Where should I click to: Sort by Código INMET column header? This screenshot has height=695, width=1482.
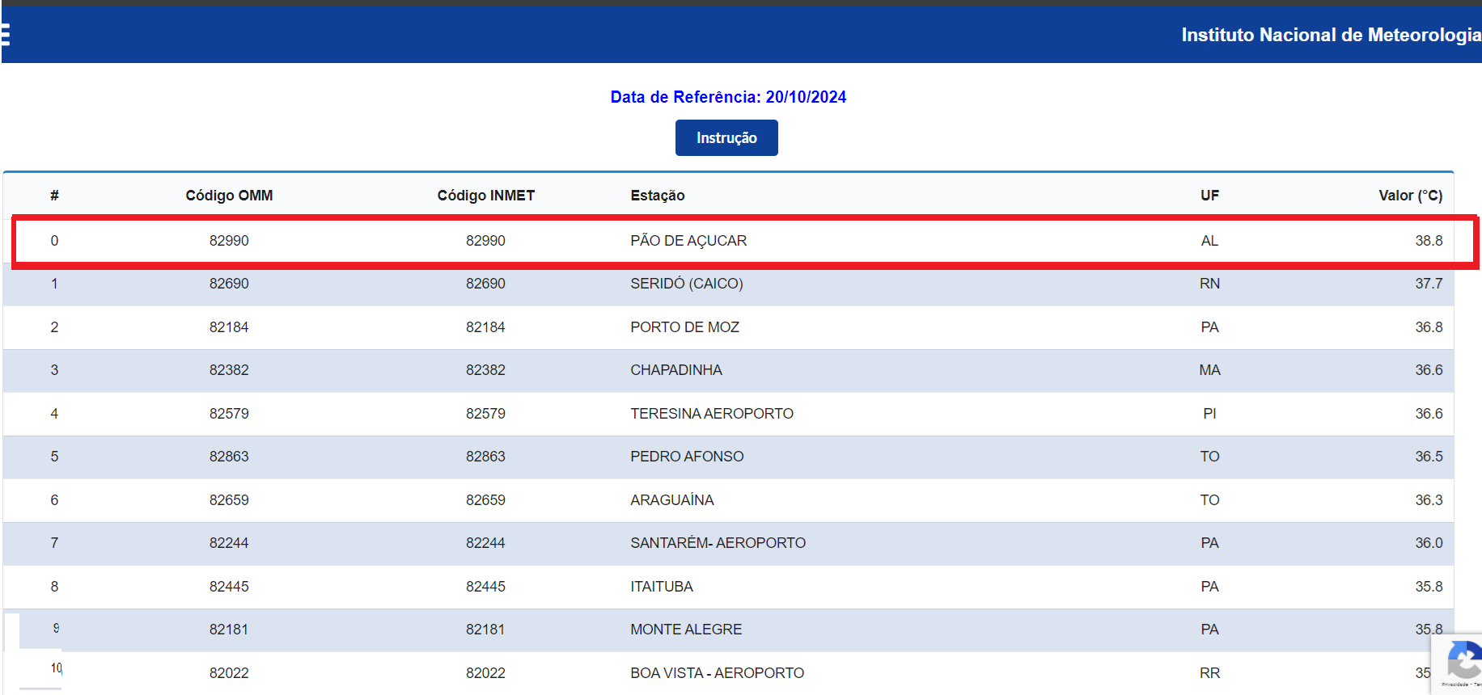click(x=485, y=196)
